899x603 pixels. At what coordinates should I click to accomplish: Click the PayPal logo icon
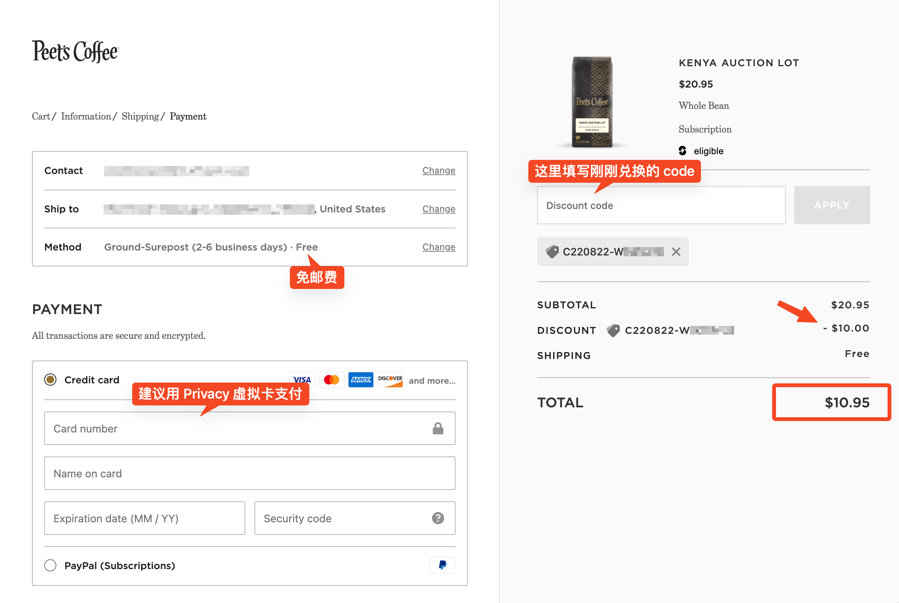point(442,565)
